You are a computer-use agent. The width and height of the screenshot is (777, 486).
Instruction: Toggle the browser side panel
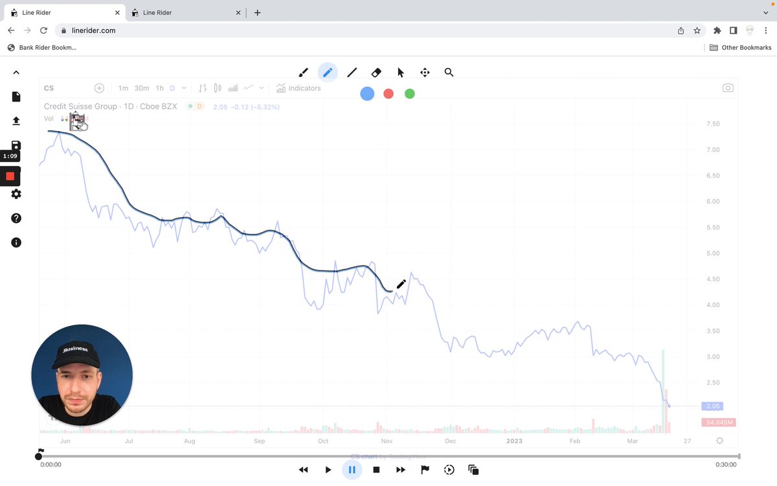point(733,30)
